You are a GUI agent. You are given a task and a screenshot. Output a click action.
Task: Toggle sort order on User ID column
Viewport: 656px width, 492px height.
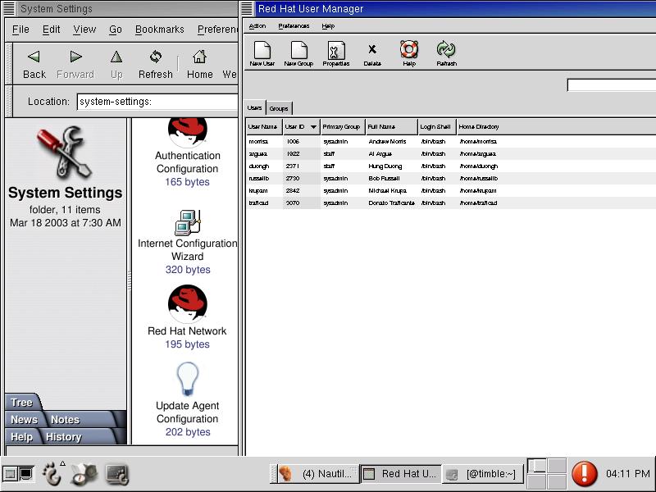300,127
